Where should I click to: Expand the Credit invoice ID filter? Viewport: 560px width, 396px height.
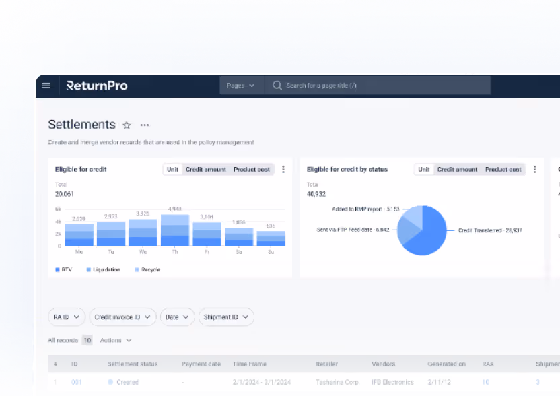click(x=123, y=317)
